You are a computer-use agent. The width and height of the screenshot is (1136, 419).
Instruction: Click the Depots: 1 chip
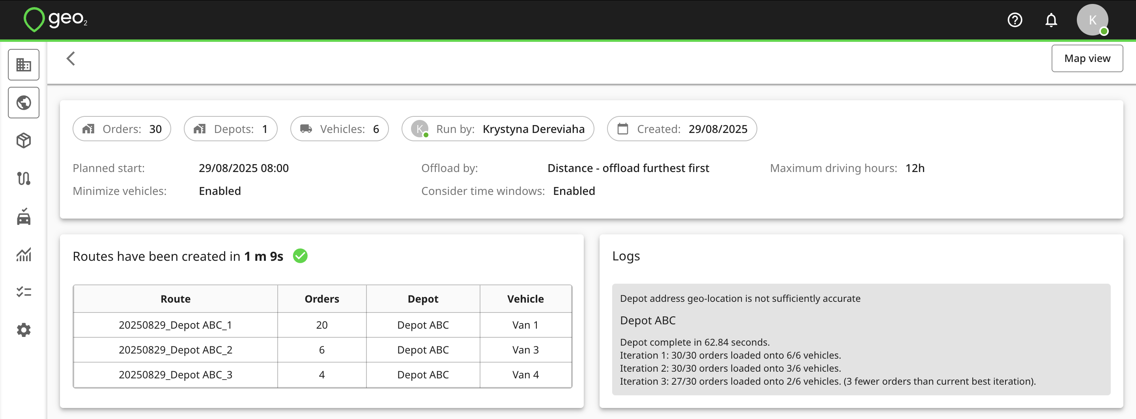pyautogui.click(x=231, y=129)
